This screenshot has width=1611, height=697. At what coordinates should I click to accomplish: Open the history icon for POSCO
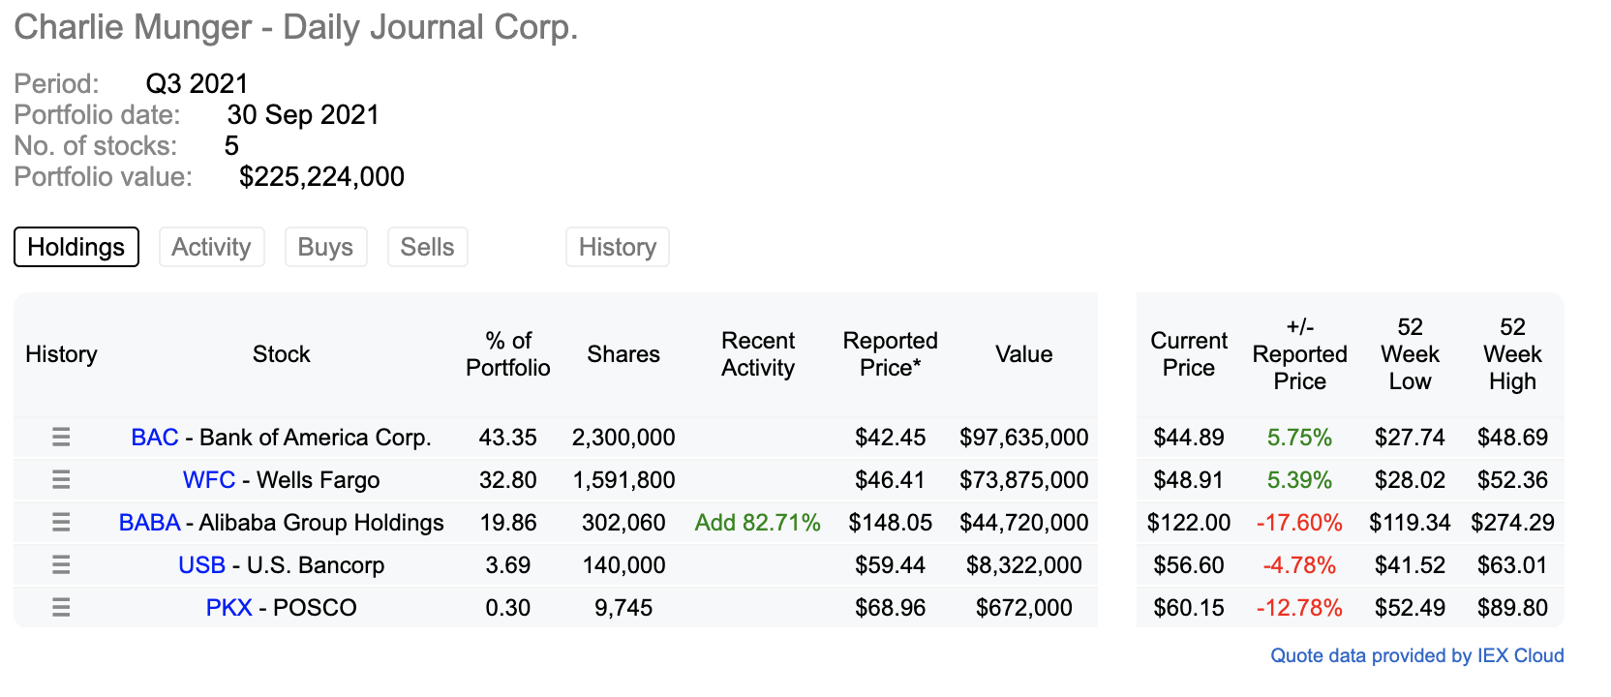click(x=61, y=608)
